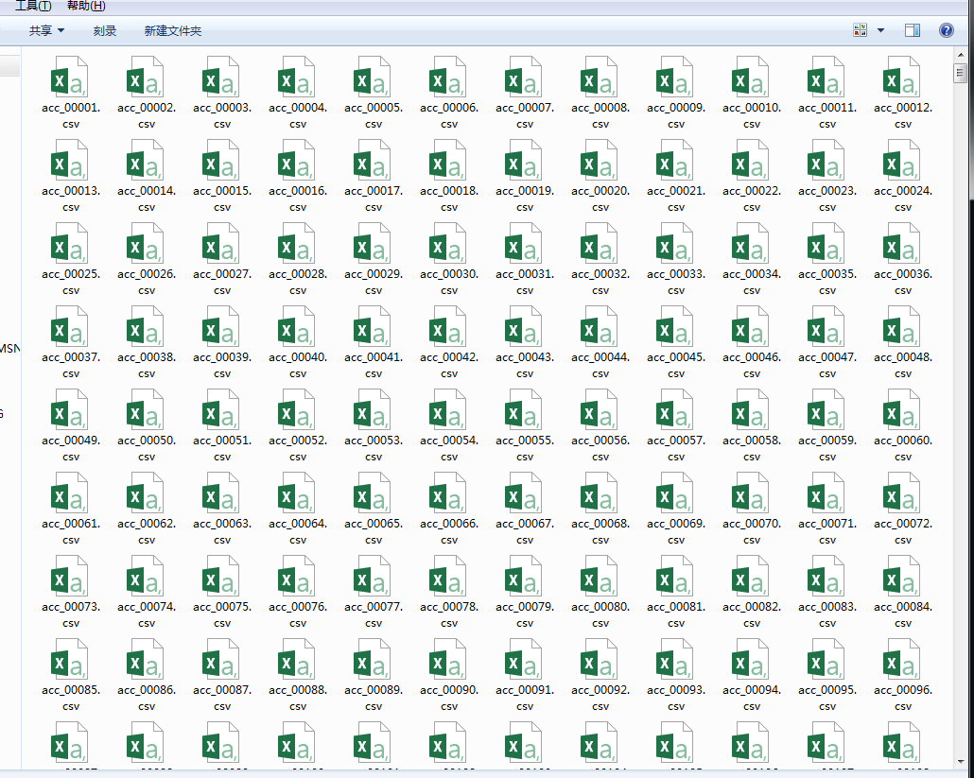This screenshot has height=778, width=974.
Task: Toggle the preview pane button
Action: (913, 30)
